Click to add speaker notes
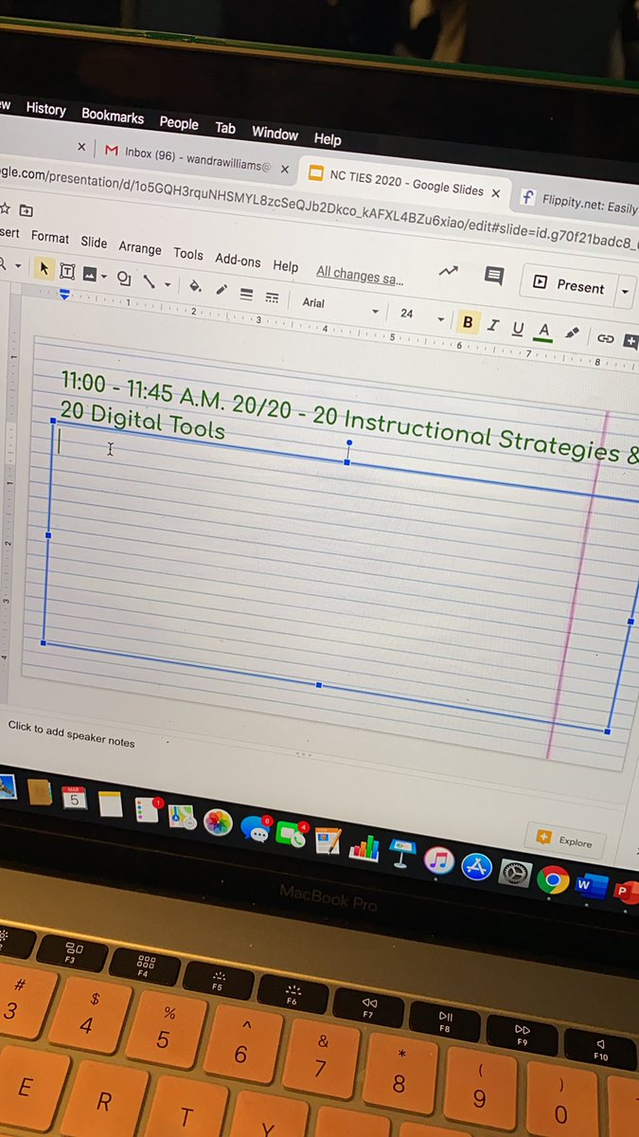Image resolution: width=639 pixels, height=1137 pixels. [72, 733]
